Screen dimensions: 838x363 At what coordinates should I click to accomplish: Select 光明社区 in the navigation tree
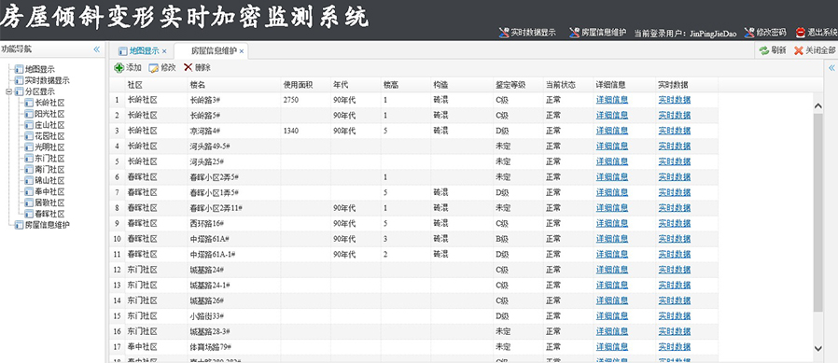[49, 147]
